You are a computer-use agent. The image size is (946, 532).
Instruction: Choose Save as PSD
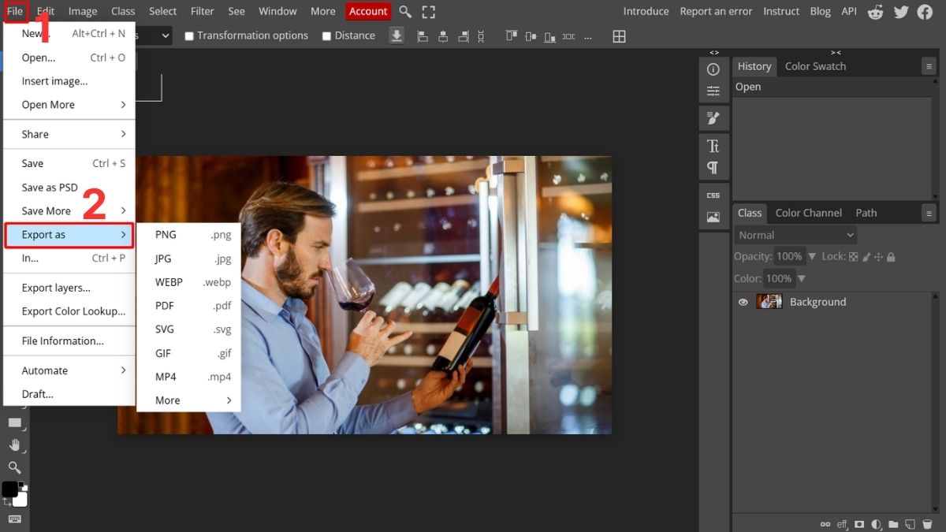pyautogui.click(x=69, y=188)
